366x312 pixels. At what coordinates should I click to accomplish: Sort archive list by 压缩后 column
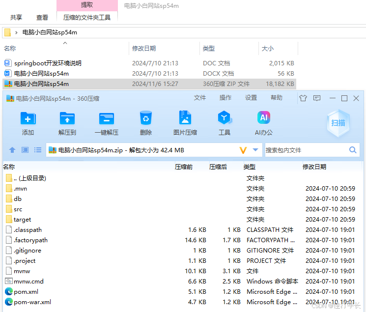(x=218, y=167)
